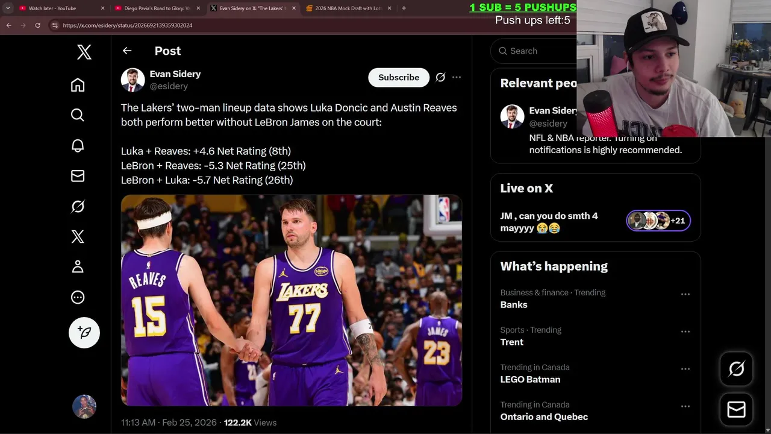Click the back arrow next to Post
Screen dimensions: 771x434
click(x=127, y=51)
